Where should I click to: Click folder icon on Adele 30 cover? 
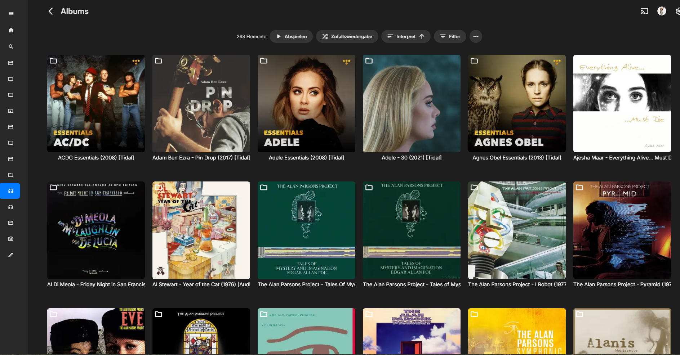coord(369,60)
